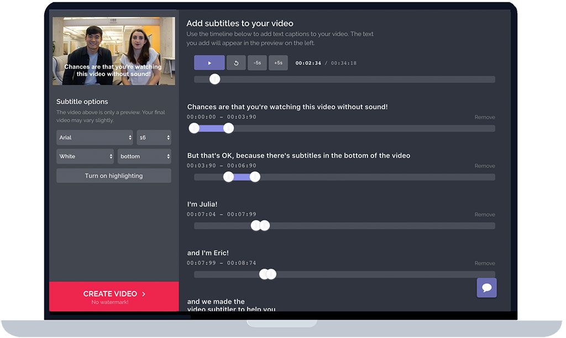This screenshot has width=566, height=338.
Task: Click the main playback scrubber handle
Action: [215, 79]
